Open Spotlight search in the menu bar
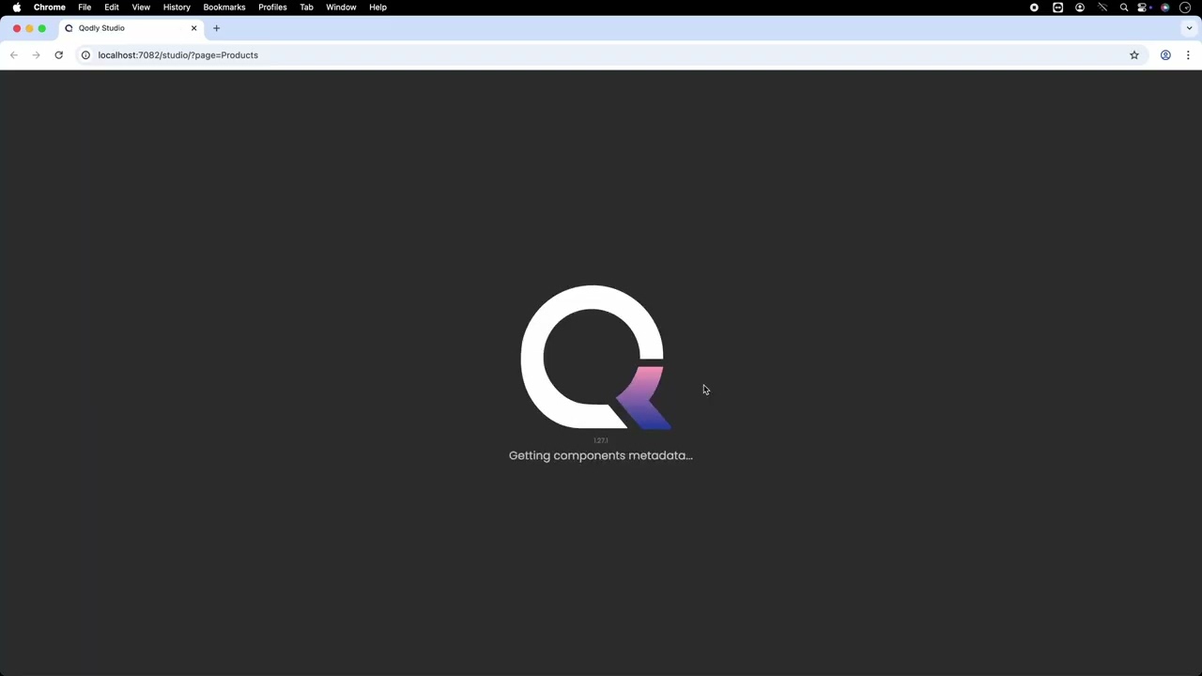Screen dimensions: 1202x676 [x=1123, y=8]
